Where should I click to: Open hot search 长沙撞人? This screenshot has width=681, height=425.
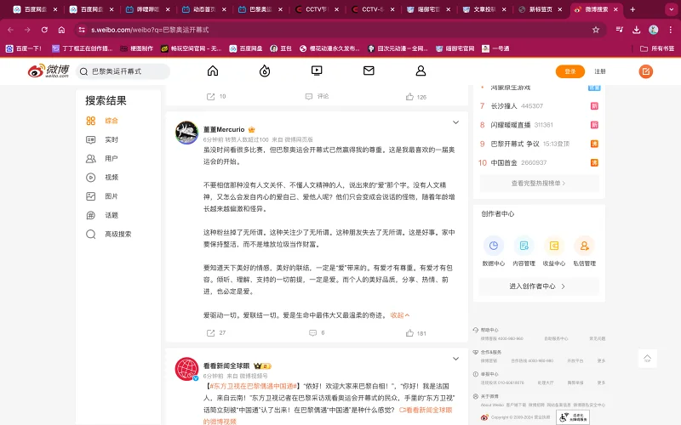tap(504, 105)
